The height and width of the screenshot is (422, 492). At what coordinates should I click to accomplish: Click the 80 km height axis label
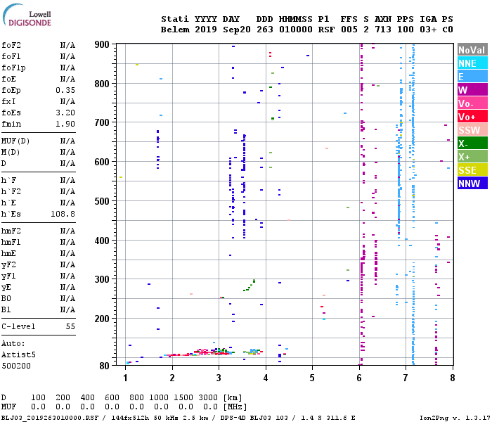click(105, 366)
